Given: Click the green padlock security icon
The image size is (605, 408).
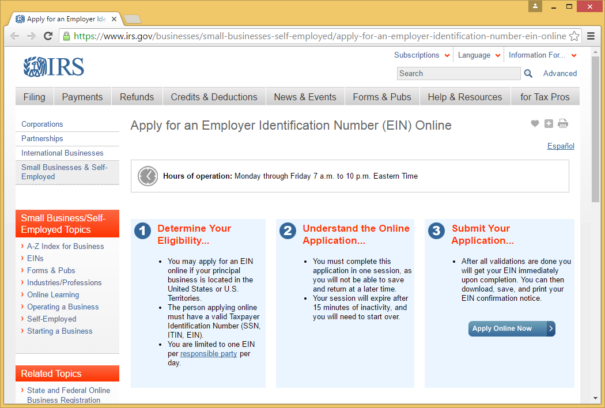Looking at the screenshot, I should pos(66,36).
